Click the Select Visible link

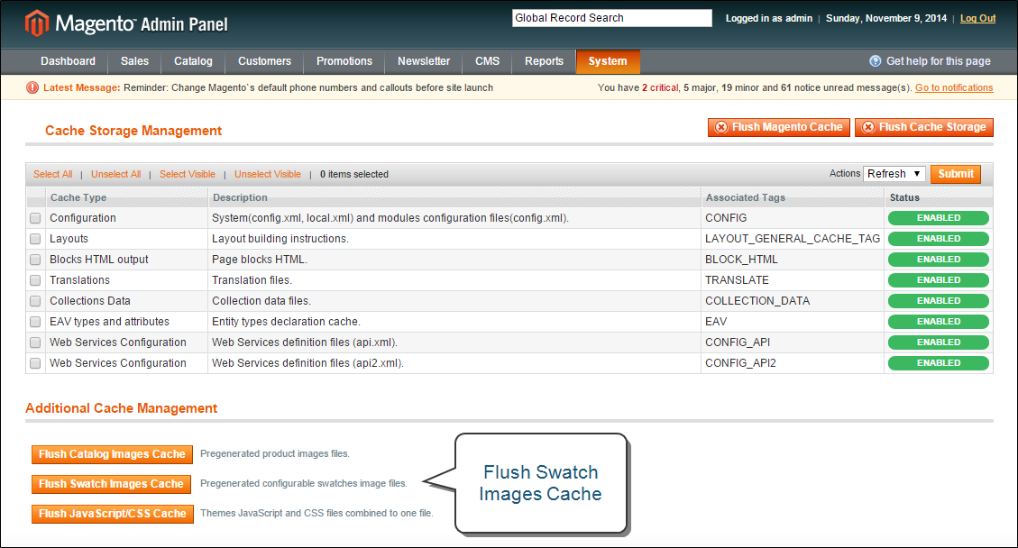tap(187, 174)
